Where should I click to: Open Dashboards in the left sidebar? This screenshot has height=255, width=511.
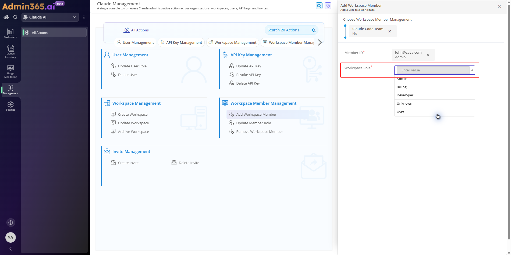pos(10,34)
